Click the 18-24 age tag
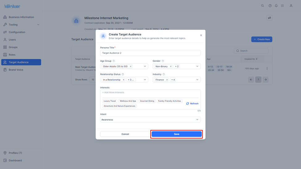Image resolution: width=301 pixels, height=169 pixels. 229,67
